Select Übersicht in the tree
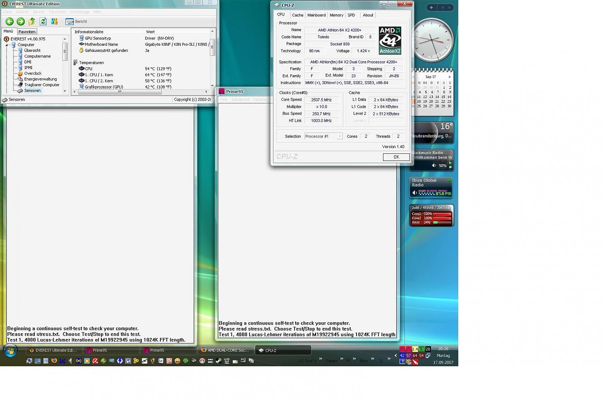This screenshot has width=605, height=402. coord(29,51)
